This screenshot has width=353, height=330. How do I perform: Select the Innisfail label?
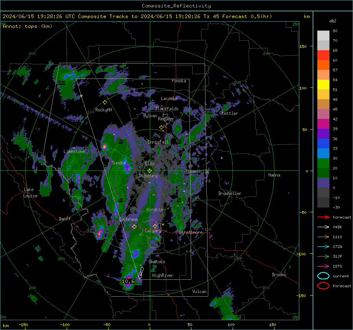tap(158, 142)
